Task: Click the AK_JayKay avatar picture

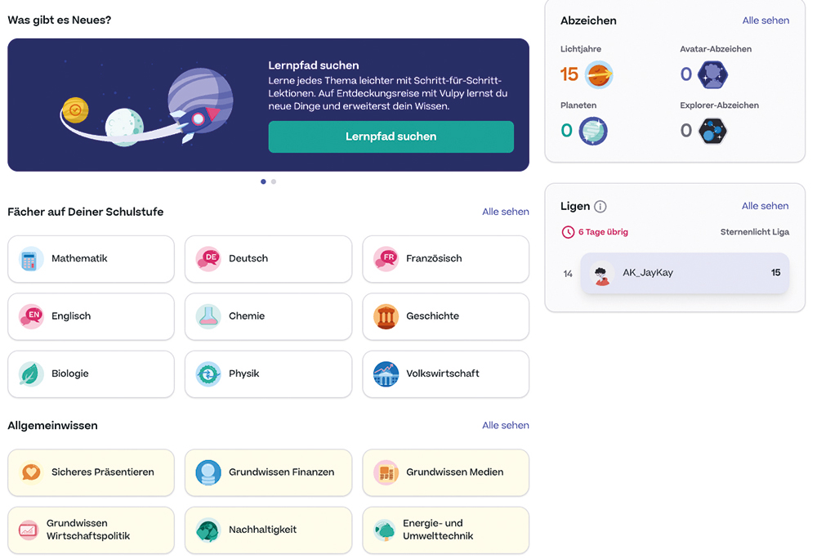Action: pyautogui.click(x=602, y=274)
